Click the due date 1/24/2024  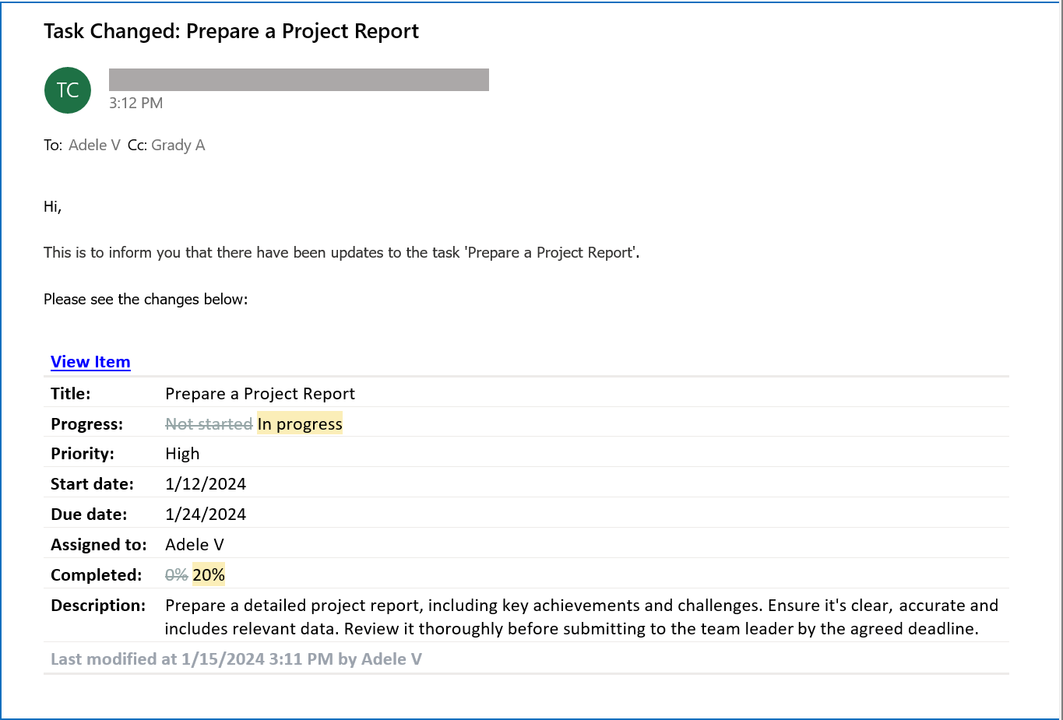coord(206,515)
